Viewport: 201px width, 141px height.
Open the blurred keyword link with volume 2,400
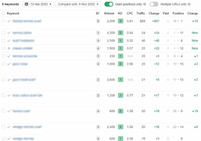coord(27,127)
